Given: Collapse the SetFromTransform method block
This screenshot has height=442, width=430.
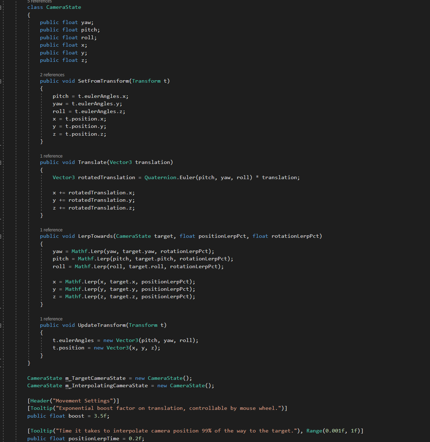Looking at the screenshot, I should pos(1,81).
